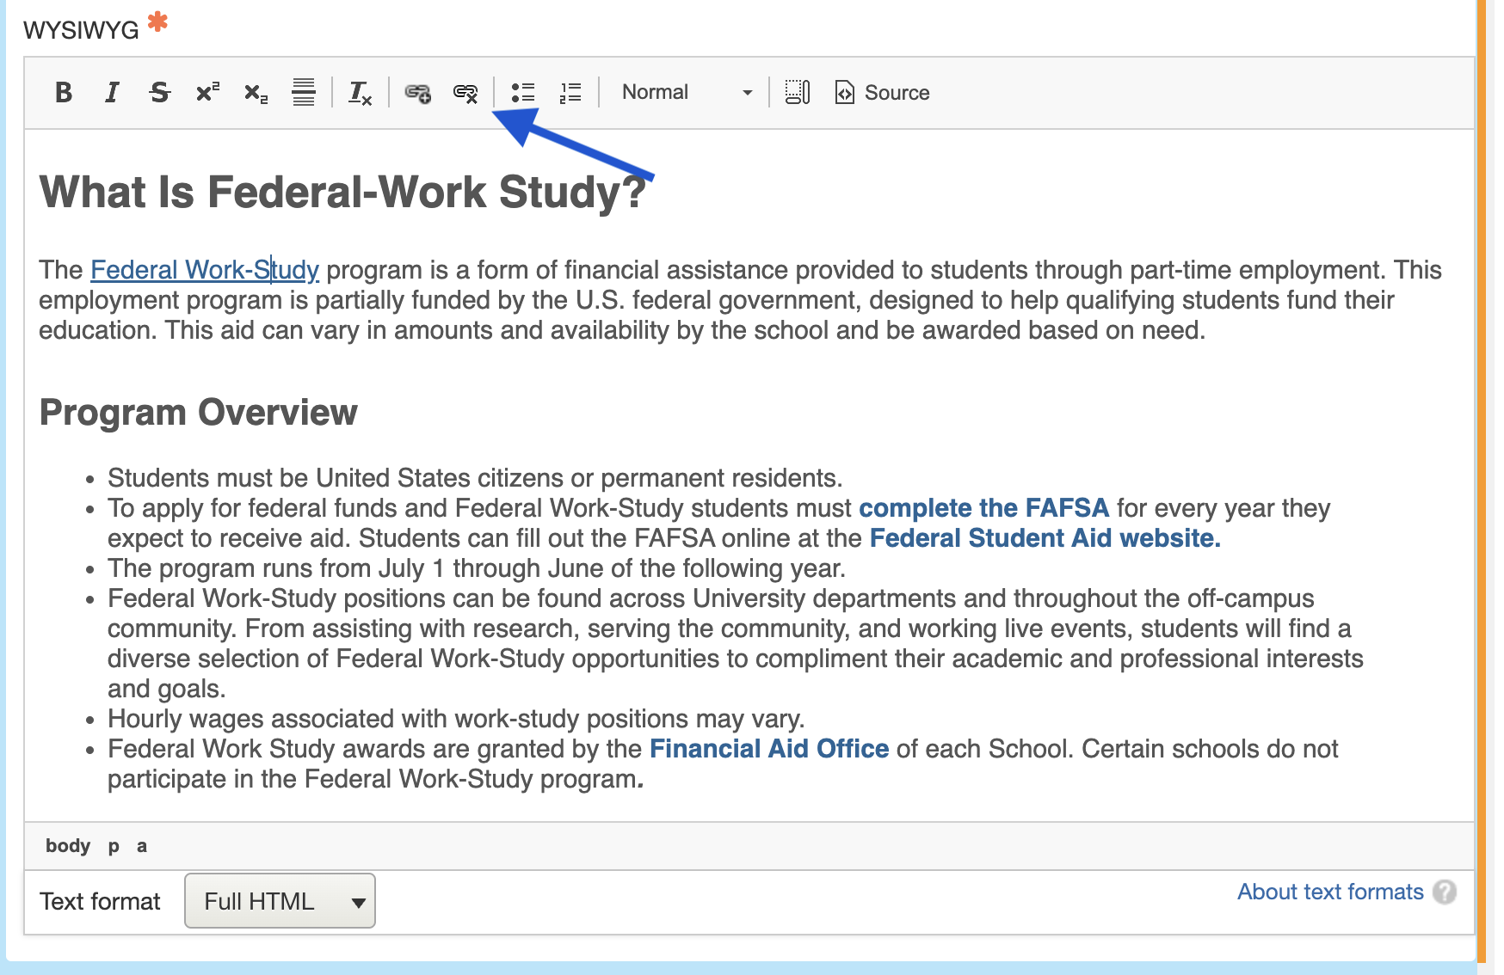Image resolution: width=1504 pixels, height=975 pixels.
Task: Toggle the show blocks icon
Action: point(798,92)
